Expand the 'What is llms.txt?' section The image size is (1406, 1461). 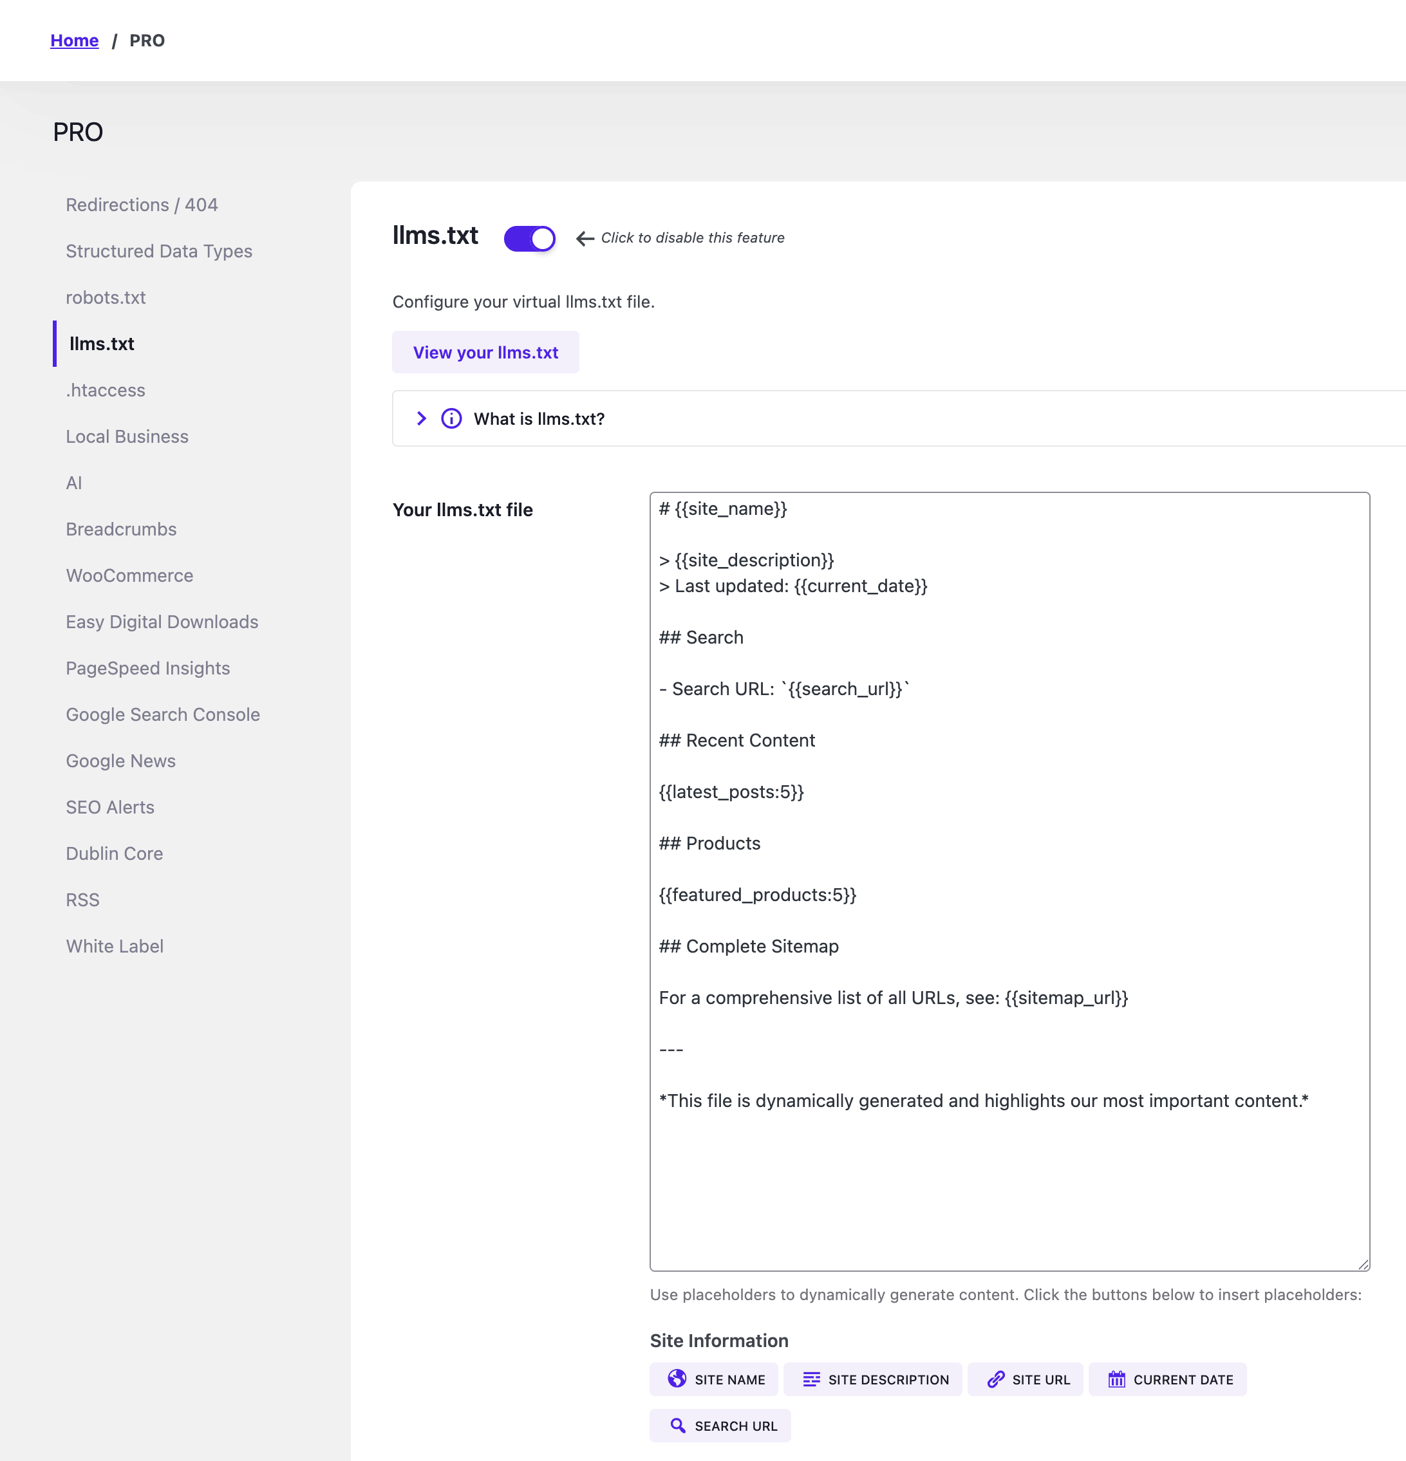[x=421, y=418]
